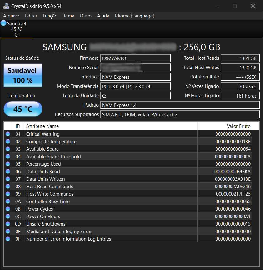Click the status orb beside Data Units Written
Screen dimensions: 263x270
click(8, 179)
